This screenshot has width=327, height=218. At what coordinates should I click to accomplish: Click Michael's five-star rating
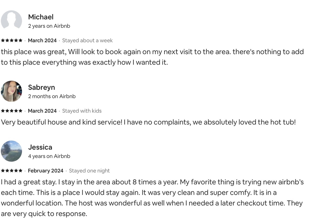12,41
